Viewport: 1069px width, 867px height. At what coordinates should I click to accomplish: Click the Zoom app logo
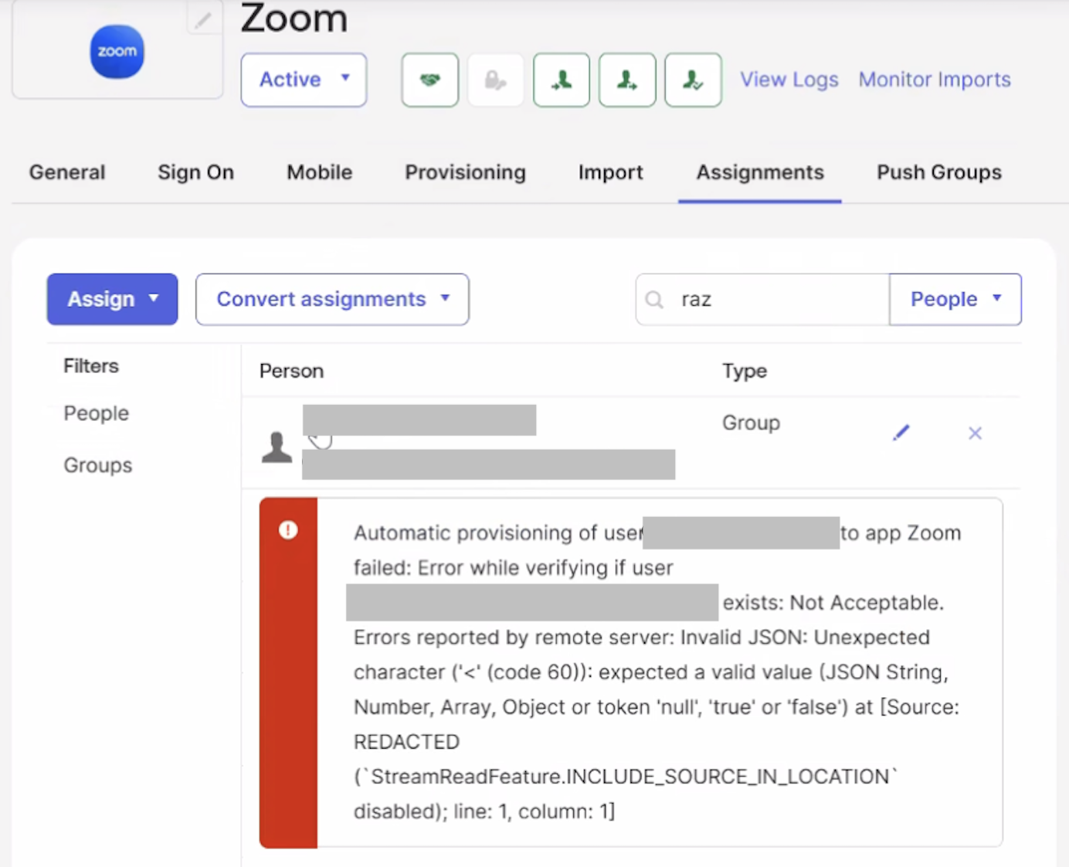click(117, 52)
